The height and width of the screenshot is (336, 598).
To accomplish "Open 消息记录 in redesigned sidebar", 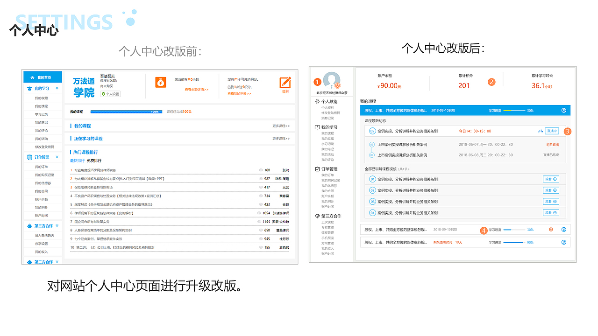I will point(327,118).
